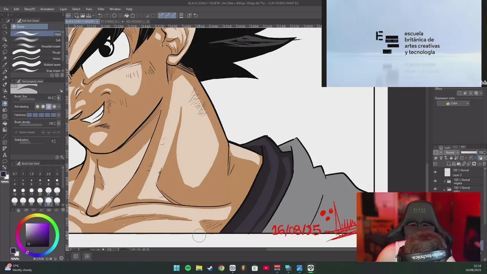Hide the goku folder layer eye
The image size is (487, 274).
pyautogui.click(x=435, y=189)
